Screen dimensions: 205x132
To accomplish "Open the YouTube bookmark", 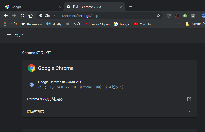I will coord(143,24).
